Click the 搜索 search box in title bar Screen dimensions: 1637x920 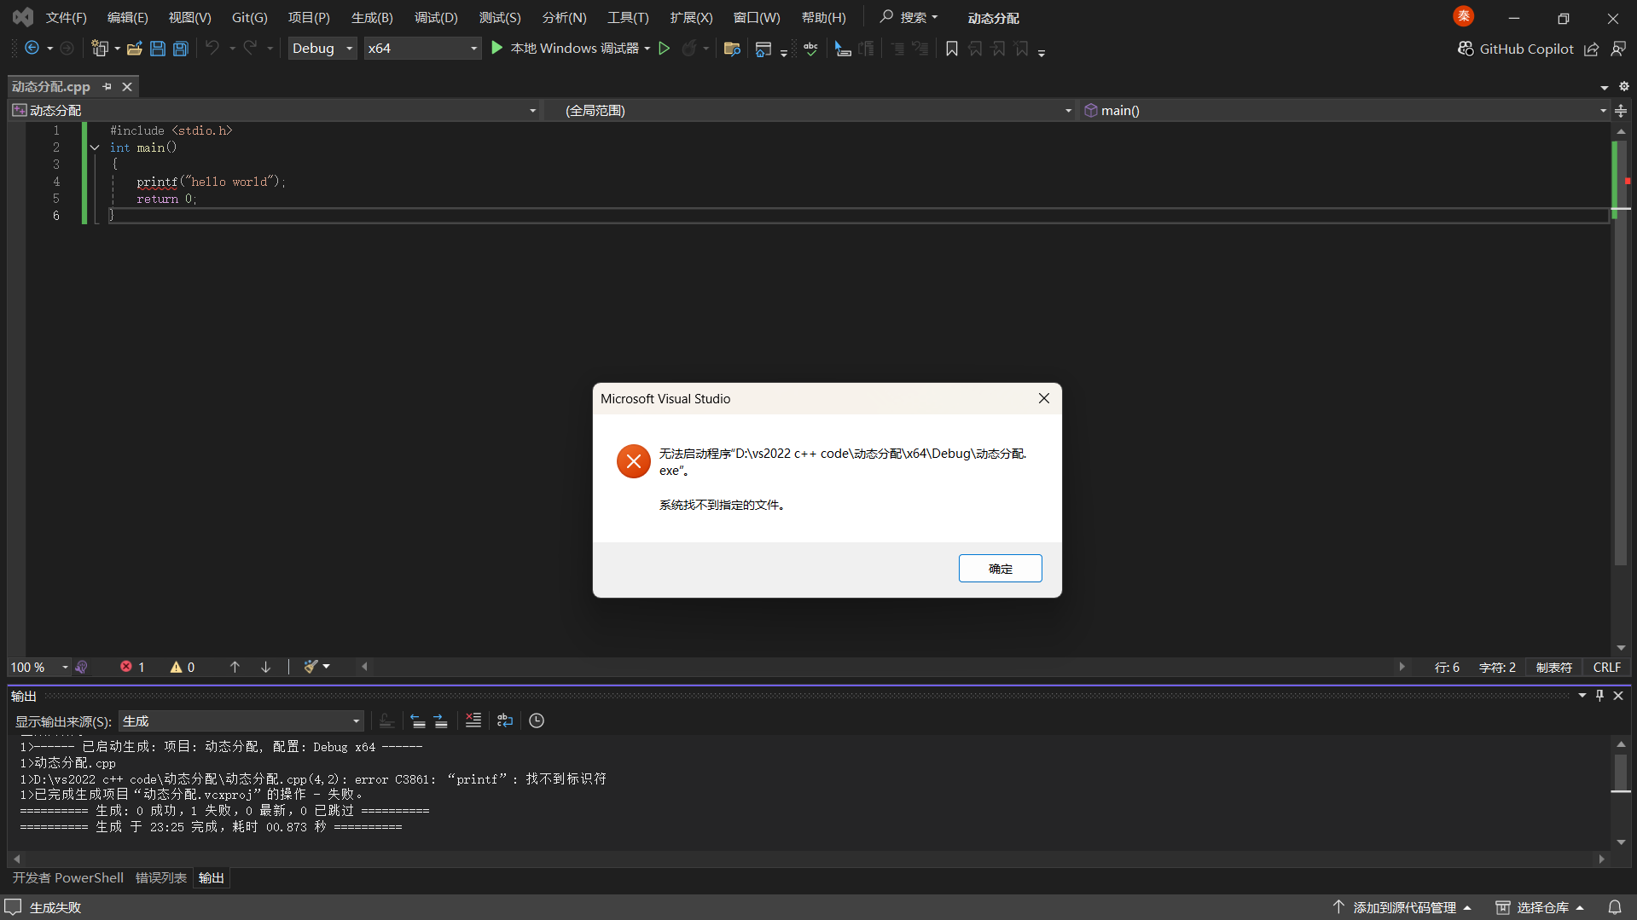pos(909,17)
